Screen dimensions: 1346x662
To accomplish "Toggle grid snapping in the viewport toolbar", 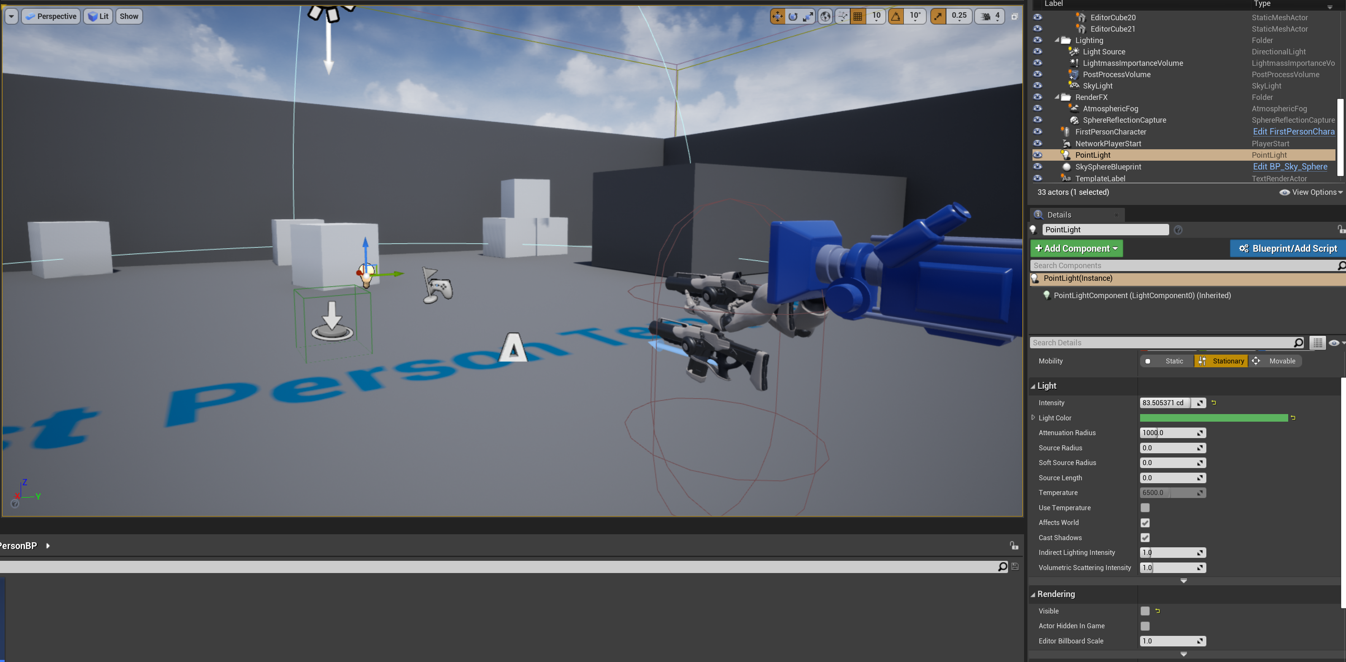I will (857, 16).
